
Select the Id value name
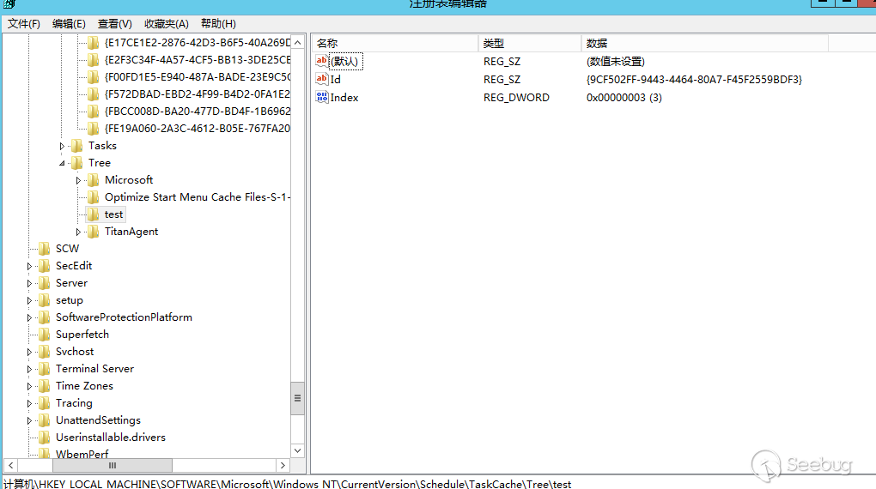[x=335, y=79]
